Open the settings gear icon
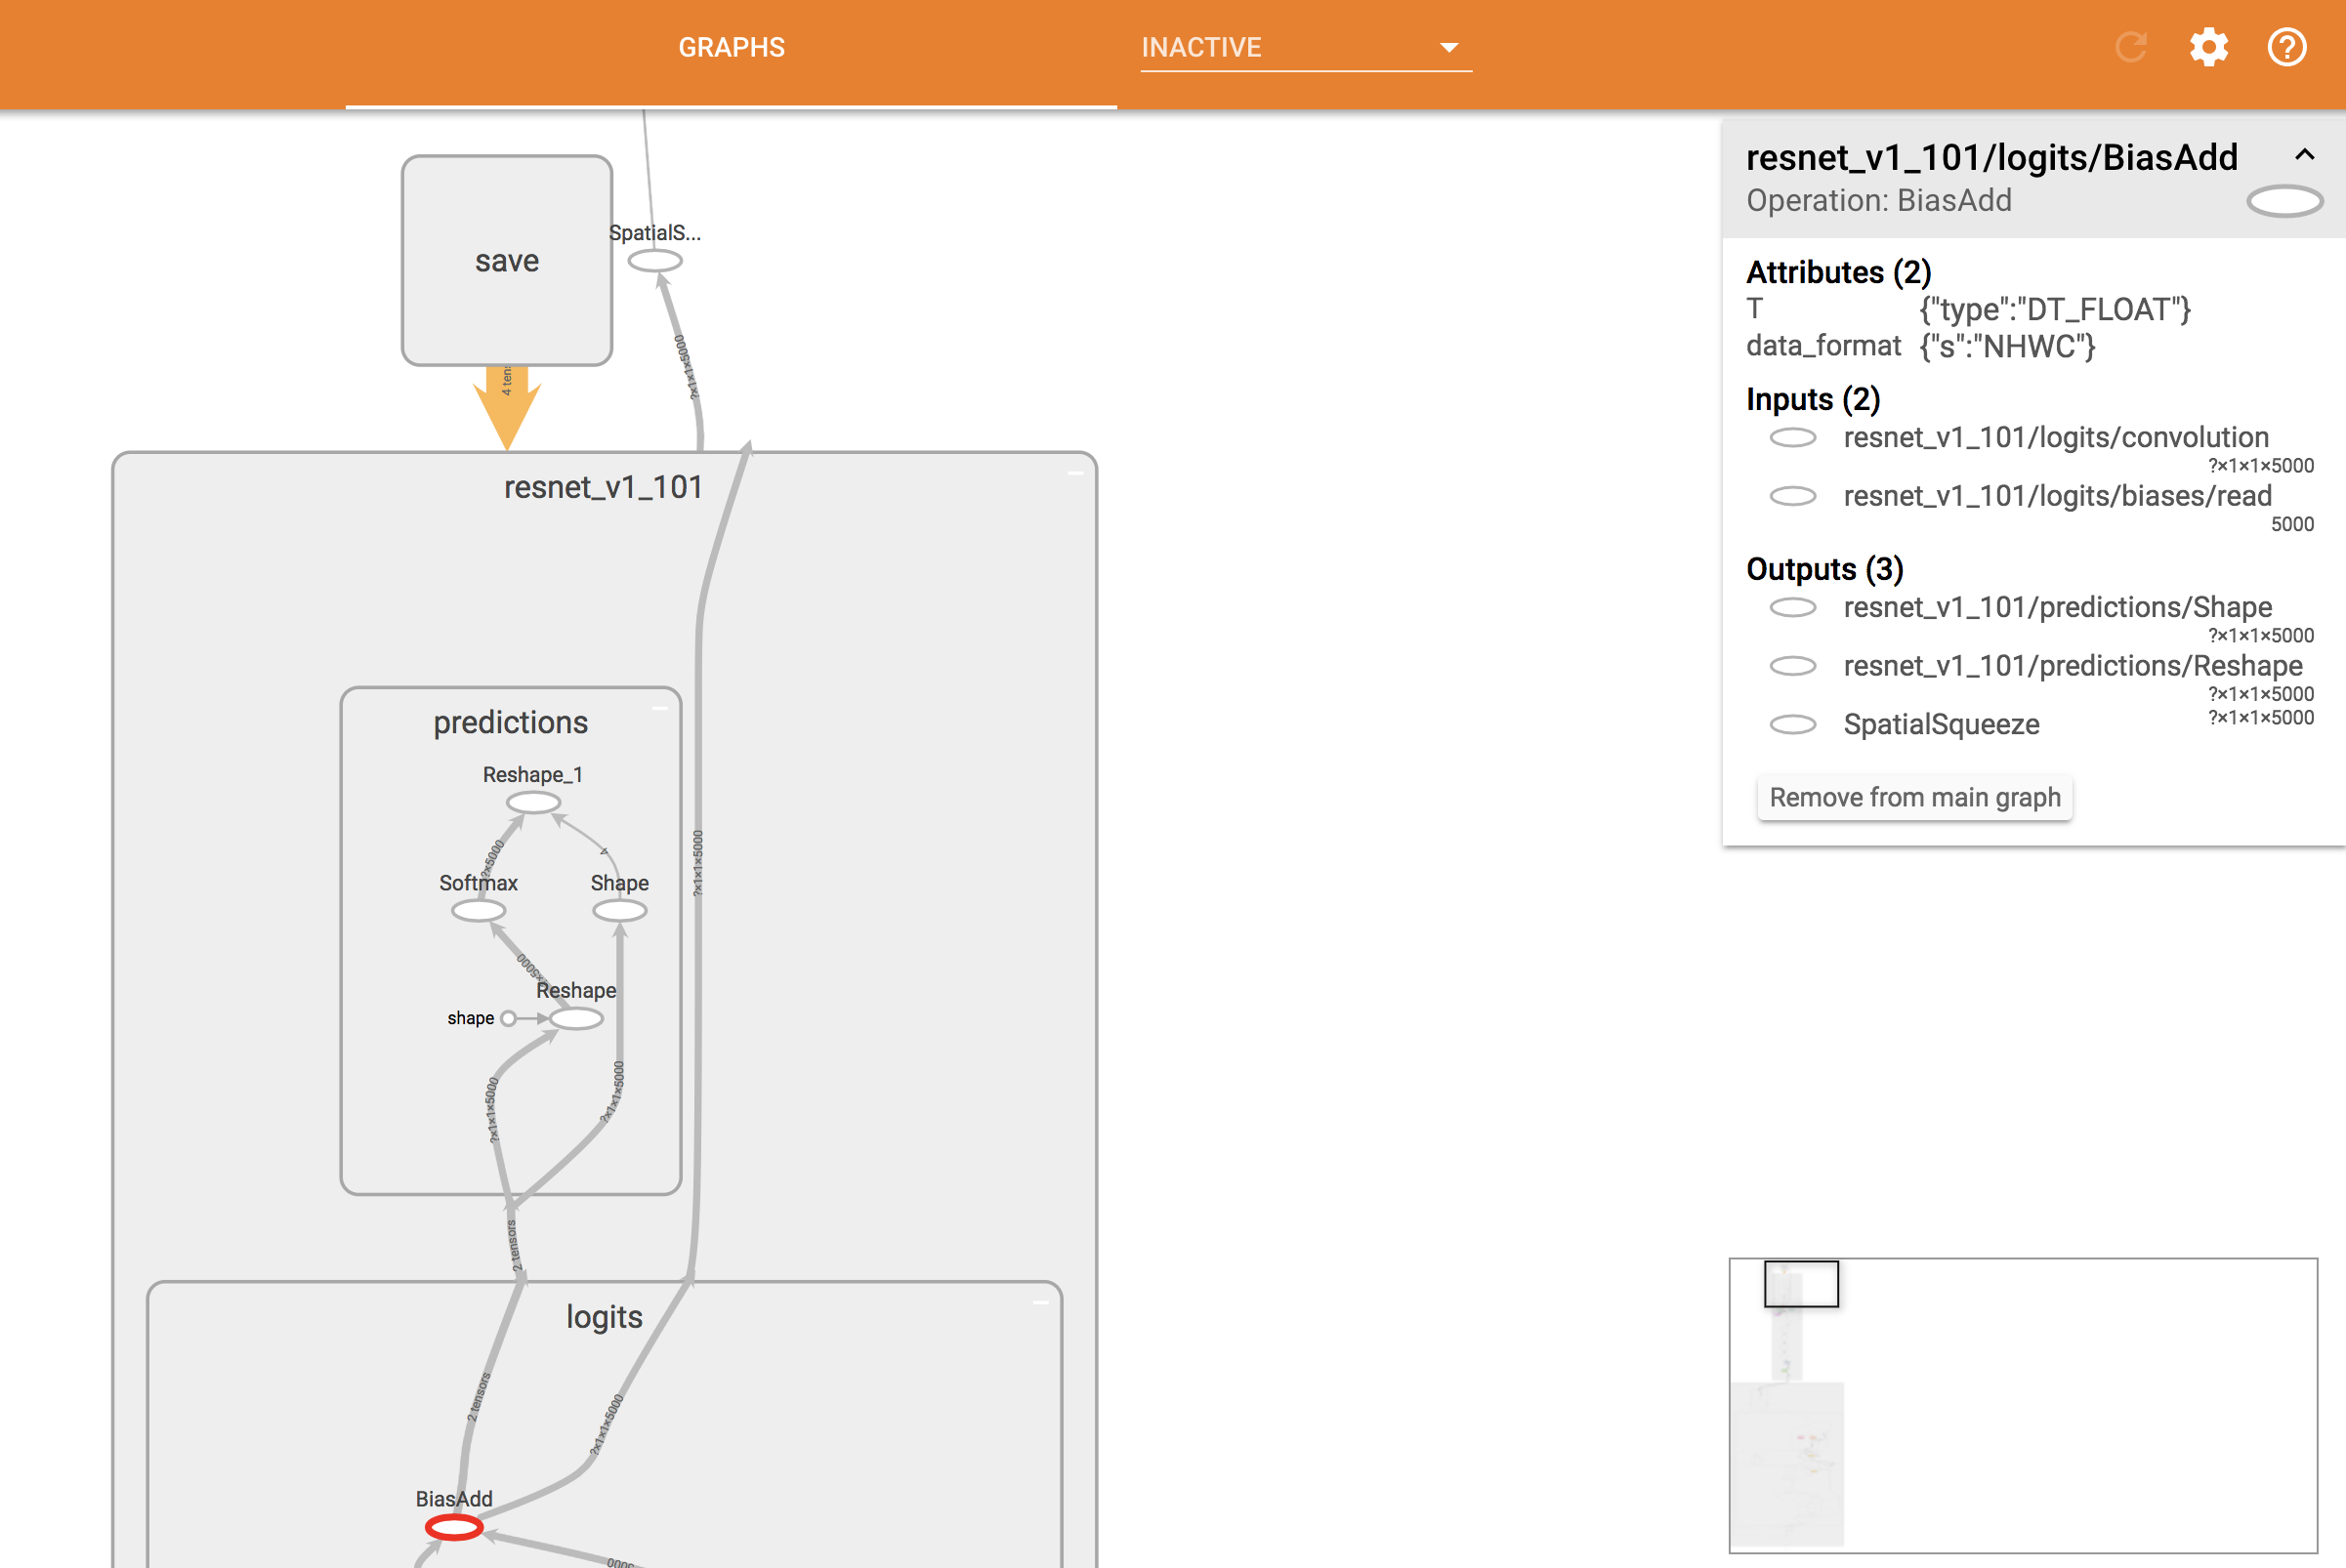This screenshot has width=2346, height=1568. pos(2207,47)
